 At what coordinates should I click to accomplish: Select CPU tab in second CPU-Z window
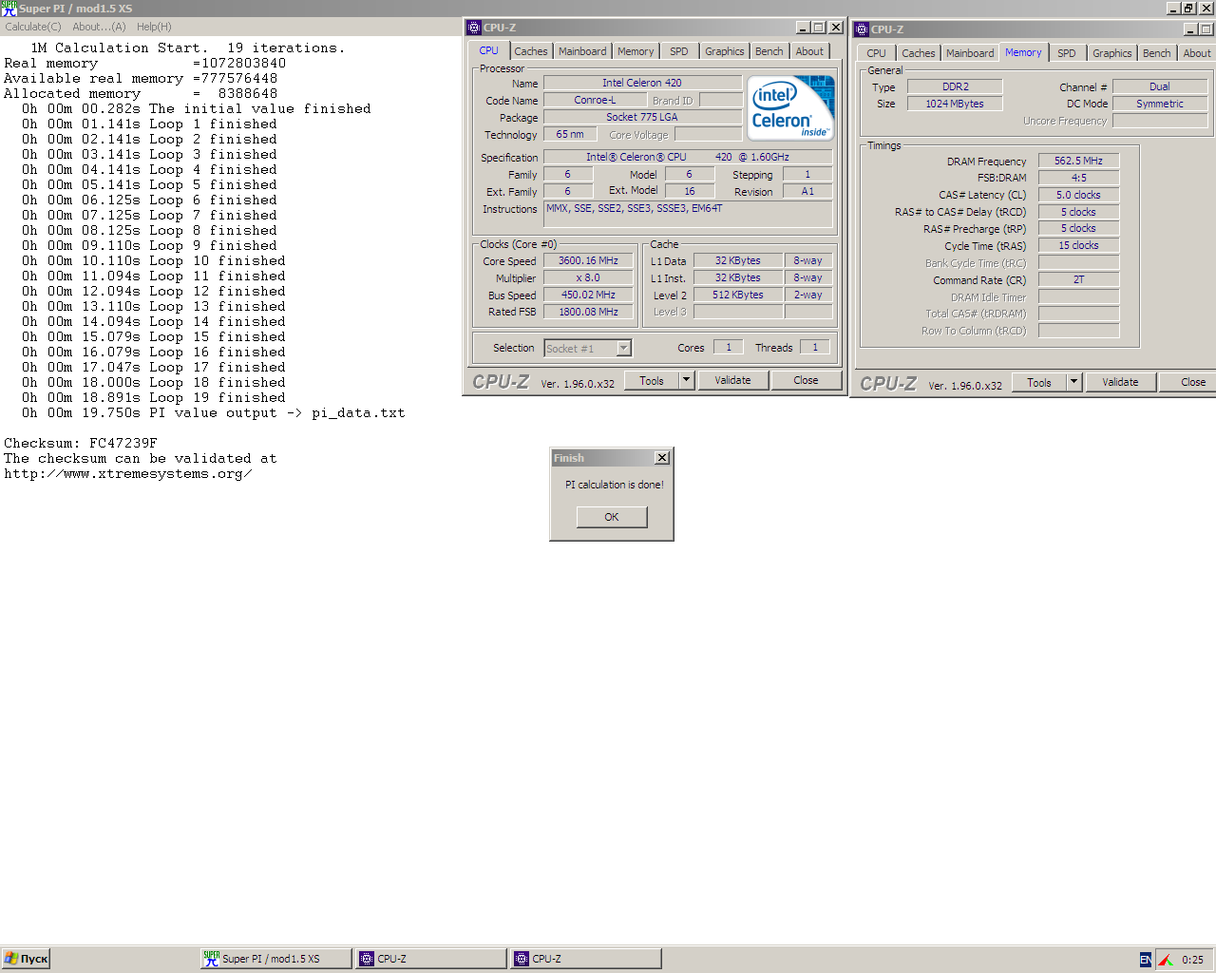[x=876, y=53]
